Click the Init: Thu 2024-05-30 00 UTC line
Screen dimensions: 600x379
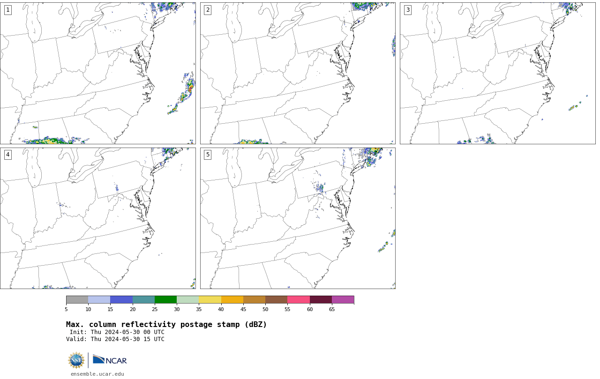[x=117, y=332]
